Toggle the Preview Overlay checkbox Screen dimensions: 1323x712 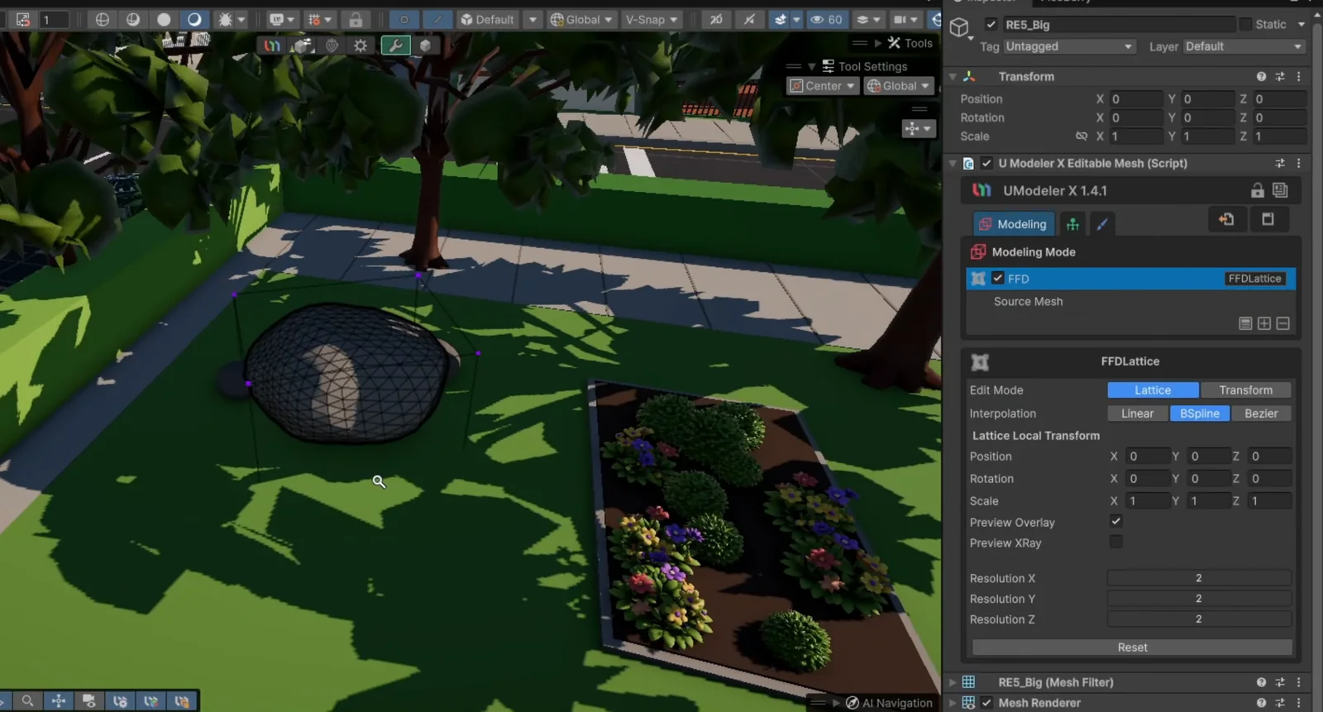[x=1115, y=522]
